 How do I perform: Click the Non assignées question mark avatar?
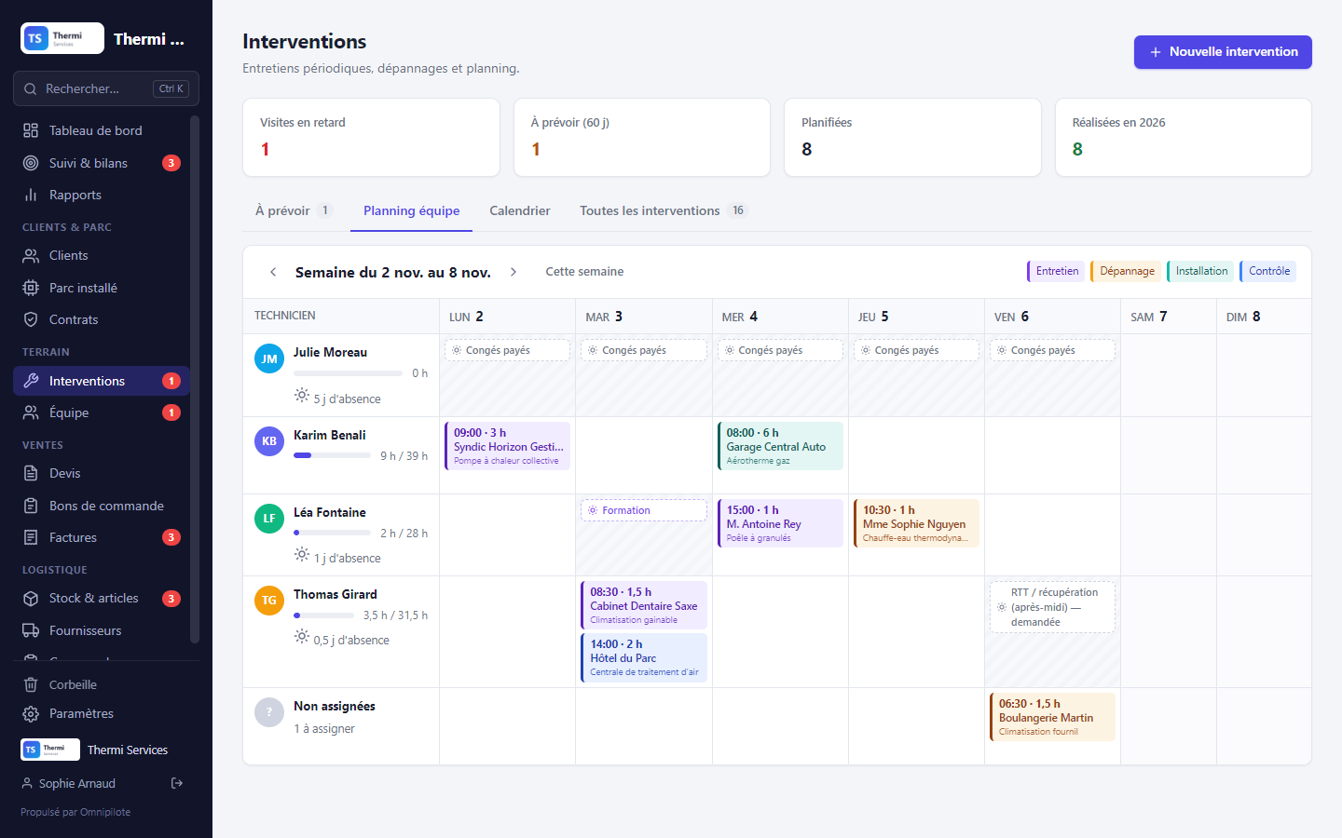[269, 712]
